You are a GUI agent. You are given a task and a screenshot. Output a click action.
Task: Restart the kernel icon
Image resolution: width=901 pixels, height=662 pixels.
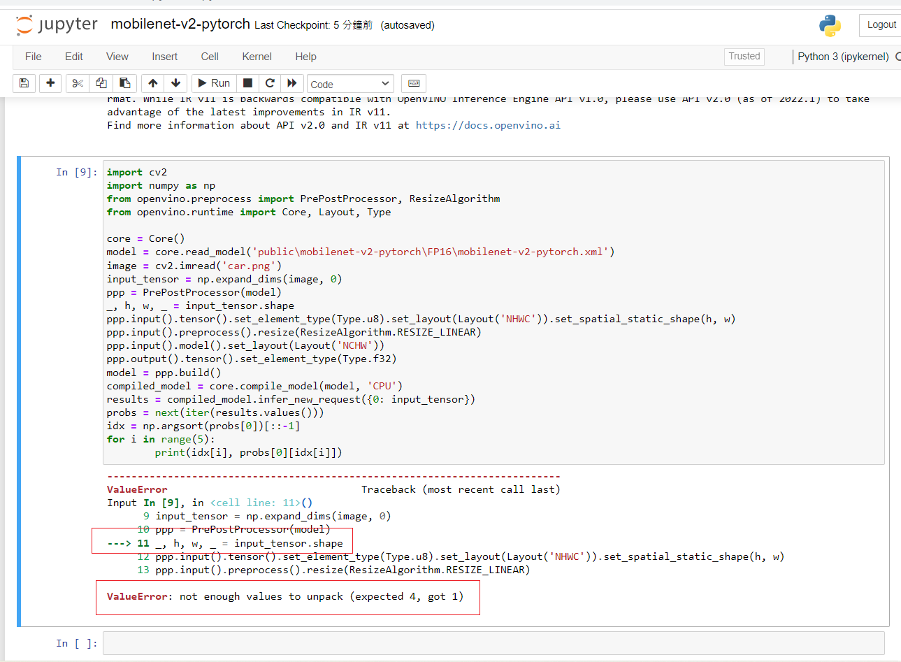point(270,83)
